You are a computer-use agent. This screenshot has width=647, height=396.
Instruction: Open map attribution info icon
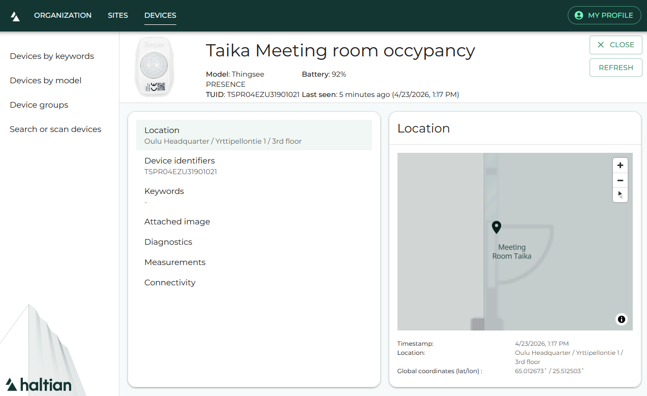click(621, 319)
